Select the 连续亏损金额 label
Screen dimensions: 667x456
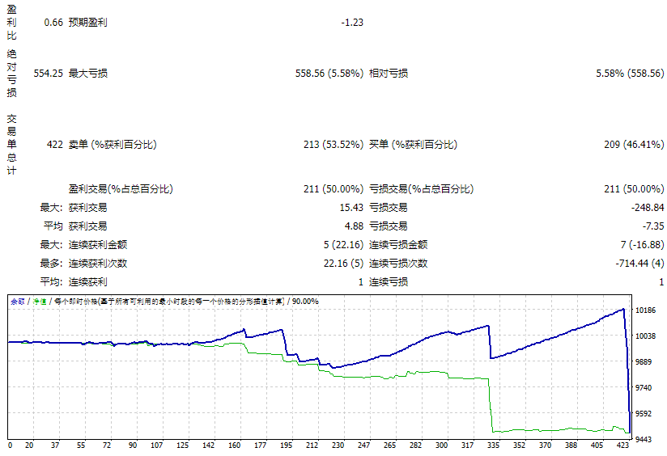coord(398,245)
